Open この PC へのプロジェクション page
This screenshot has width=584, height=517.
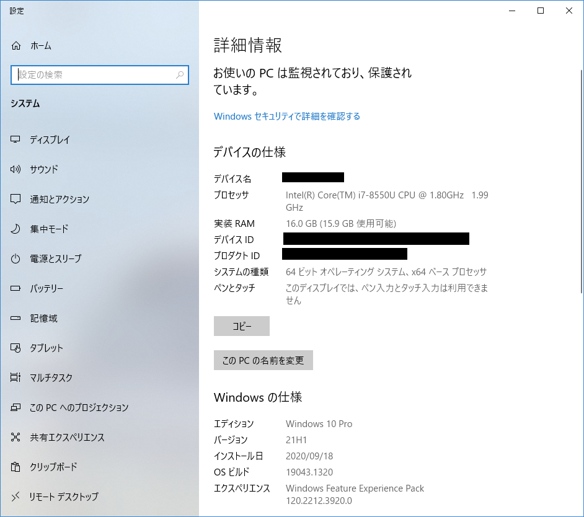[79, 408]
